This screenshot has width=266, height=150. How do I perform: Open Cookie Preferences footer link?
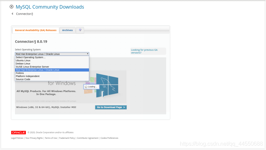click(109, 138)
